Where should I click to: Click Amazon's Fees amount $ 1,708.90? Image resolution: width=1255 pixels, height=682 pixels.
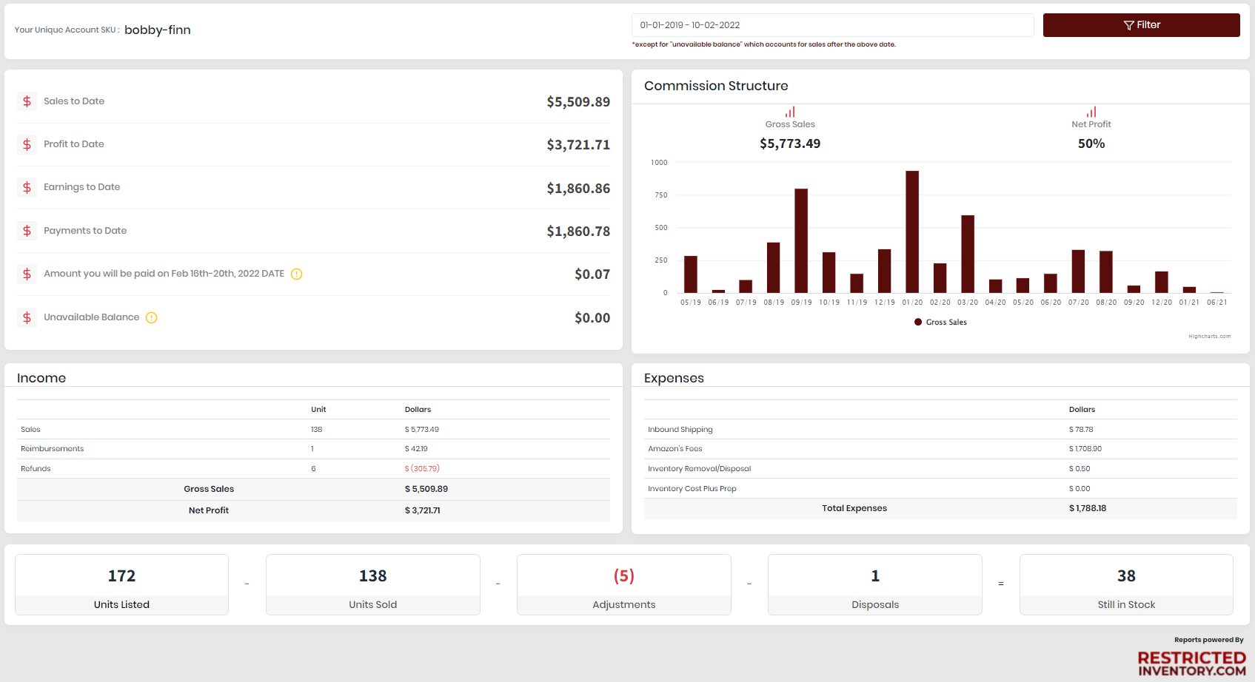[1085, 449]
